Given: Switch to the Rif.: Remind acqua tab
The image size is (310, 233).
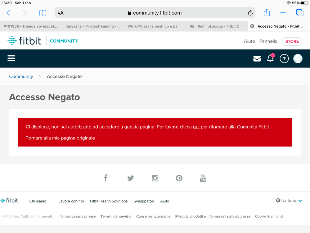Looking at the screenshot, I should click(216, 26).
